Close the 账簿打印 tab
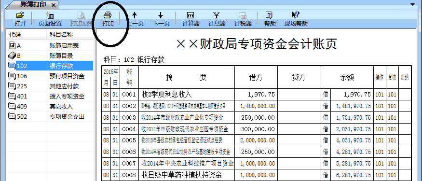Image resolution: width=422 pixels, height=181 pixels. [53, 5]
